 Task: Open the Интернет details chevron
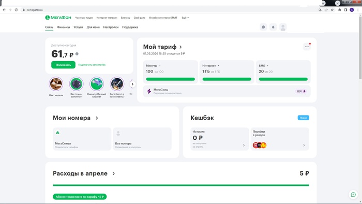(x=218, y=66)
